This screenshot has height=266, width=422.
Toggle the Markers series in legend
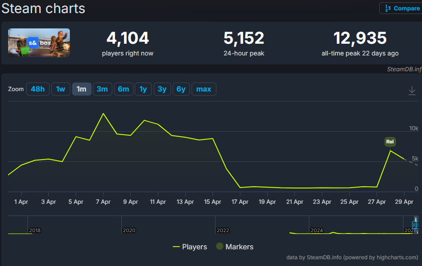[x=235, y=247]
